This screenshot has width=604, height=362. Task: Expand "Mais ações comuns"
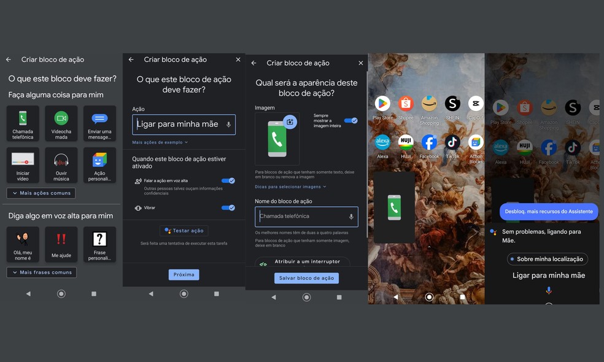coord(41,193)
